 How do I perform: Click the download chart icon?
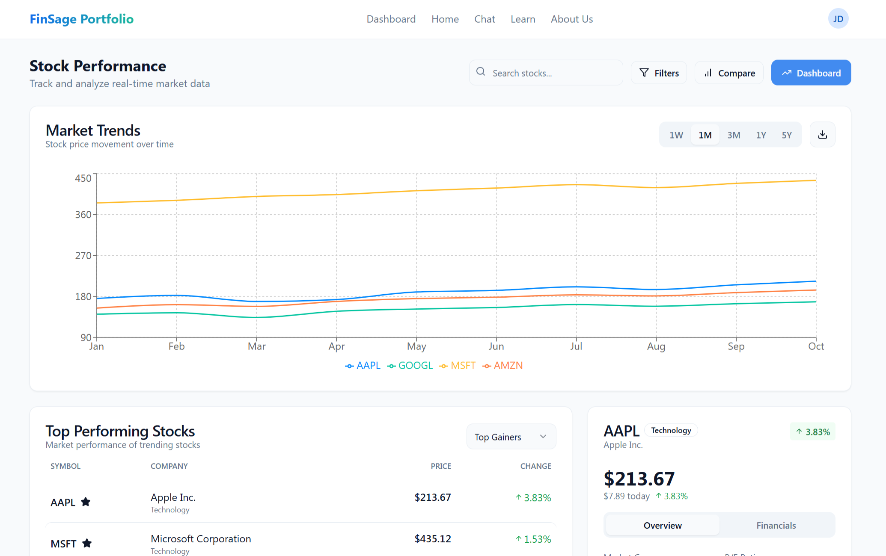(822, 135)
